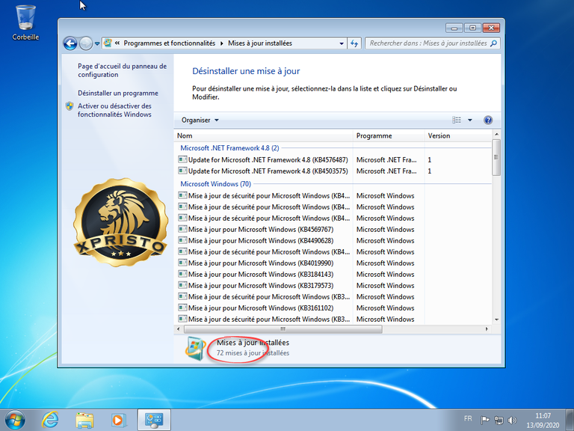This screenshot has height=431, width=574.
Task: Open help with the blue question mark
Action: tap(487, 120)
